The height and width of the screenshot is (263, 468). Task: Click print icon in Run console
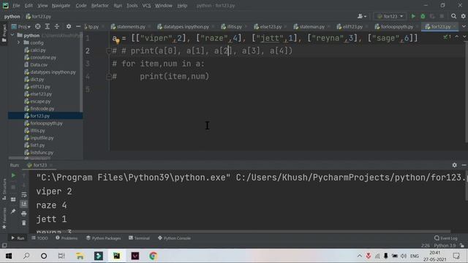[x=24, y=213]
